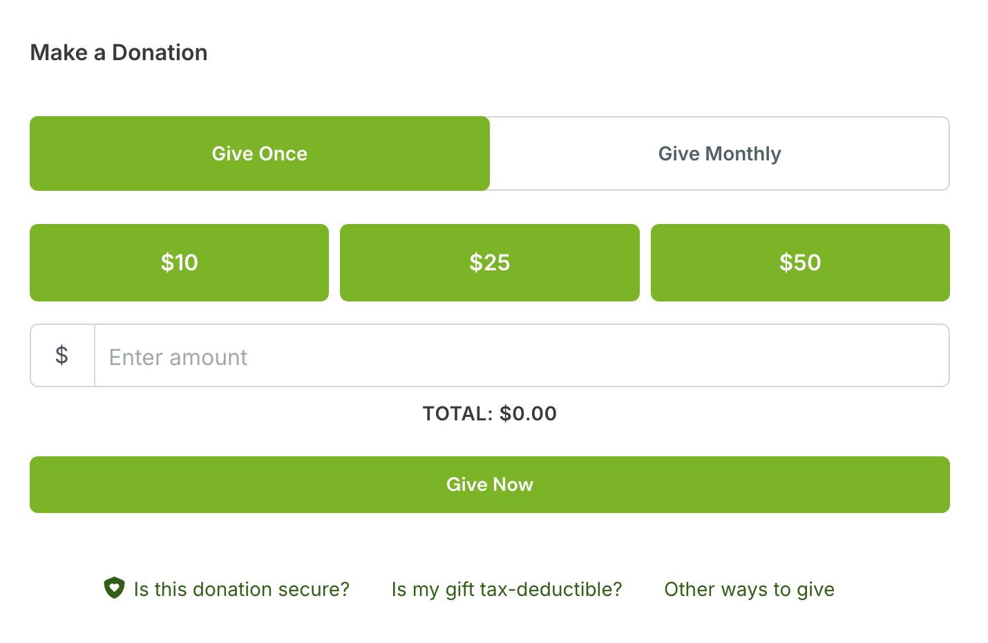Open Is my gift tax-deductible? link

click(x=506, y=589)
